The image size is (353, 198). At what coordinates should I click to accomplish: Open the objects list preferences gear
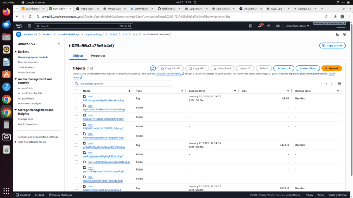[x=340, y=83]
